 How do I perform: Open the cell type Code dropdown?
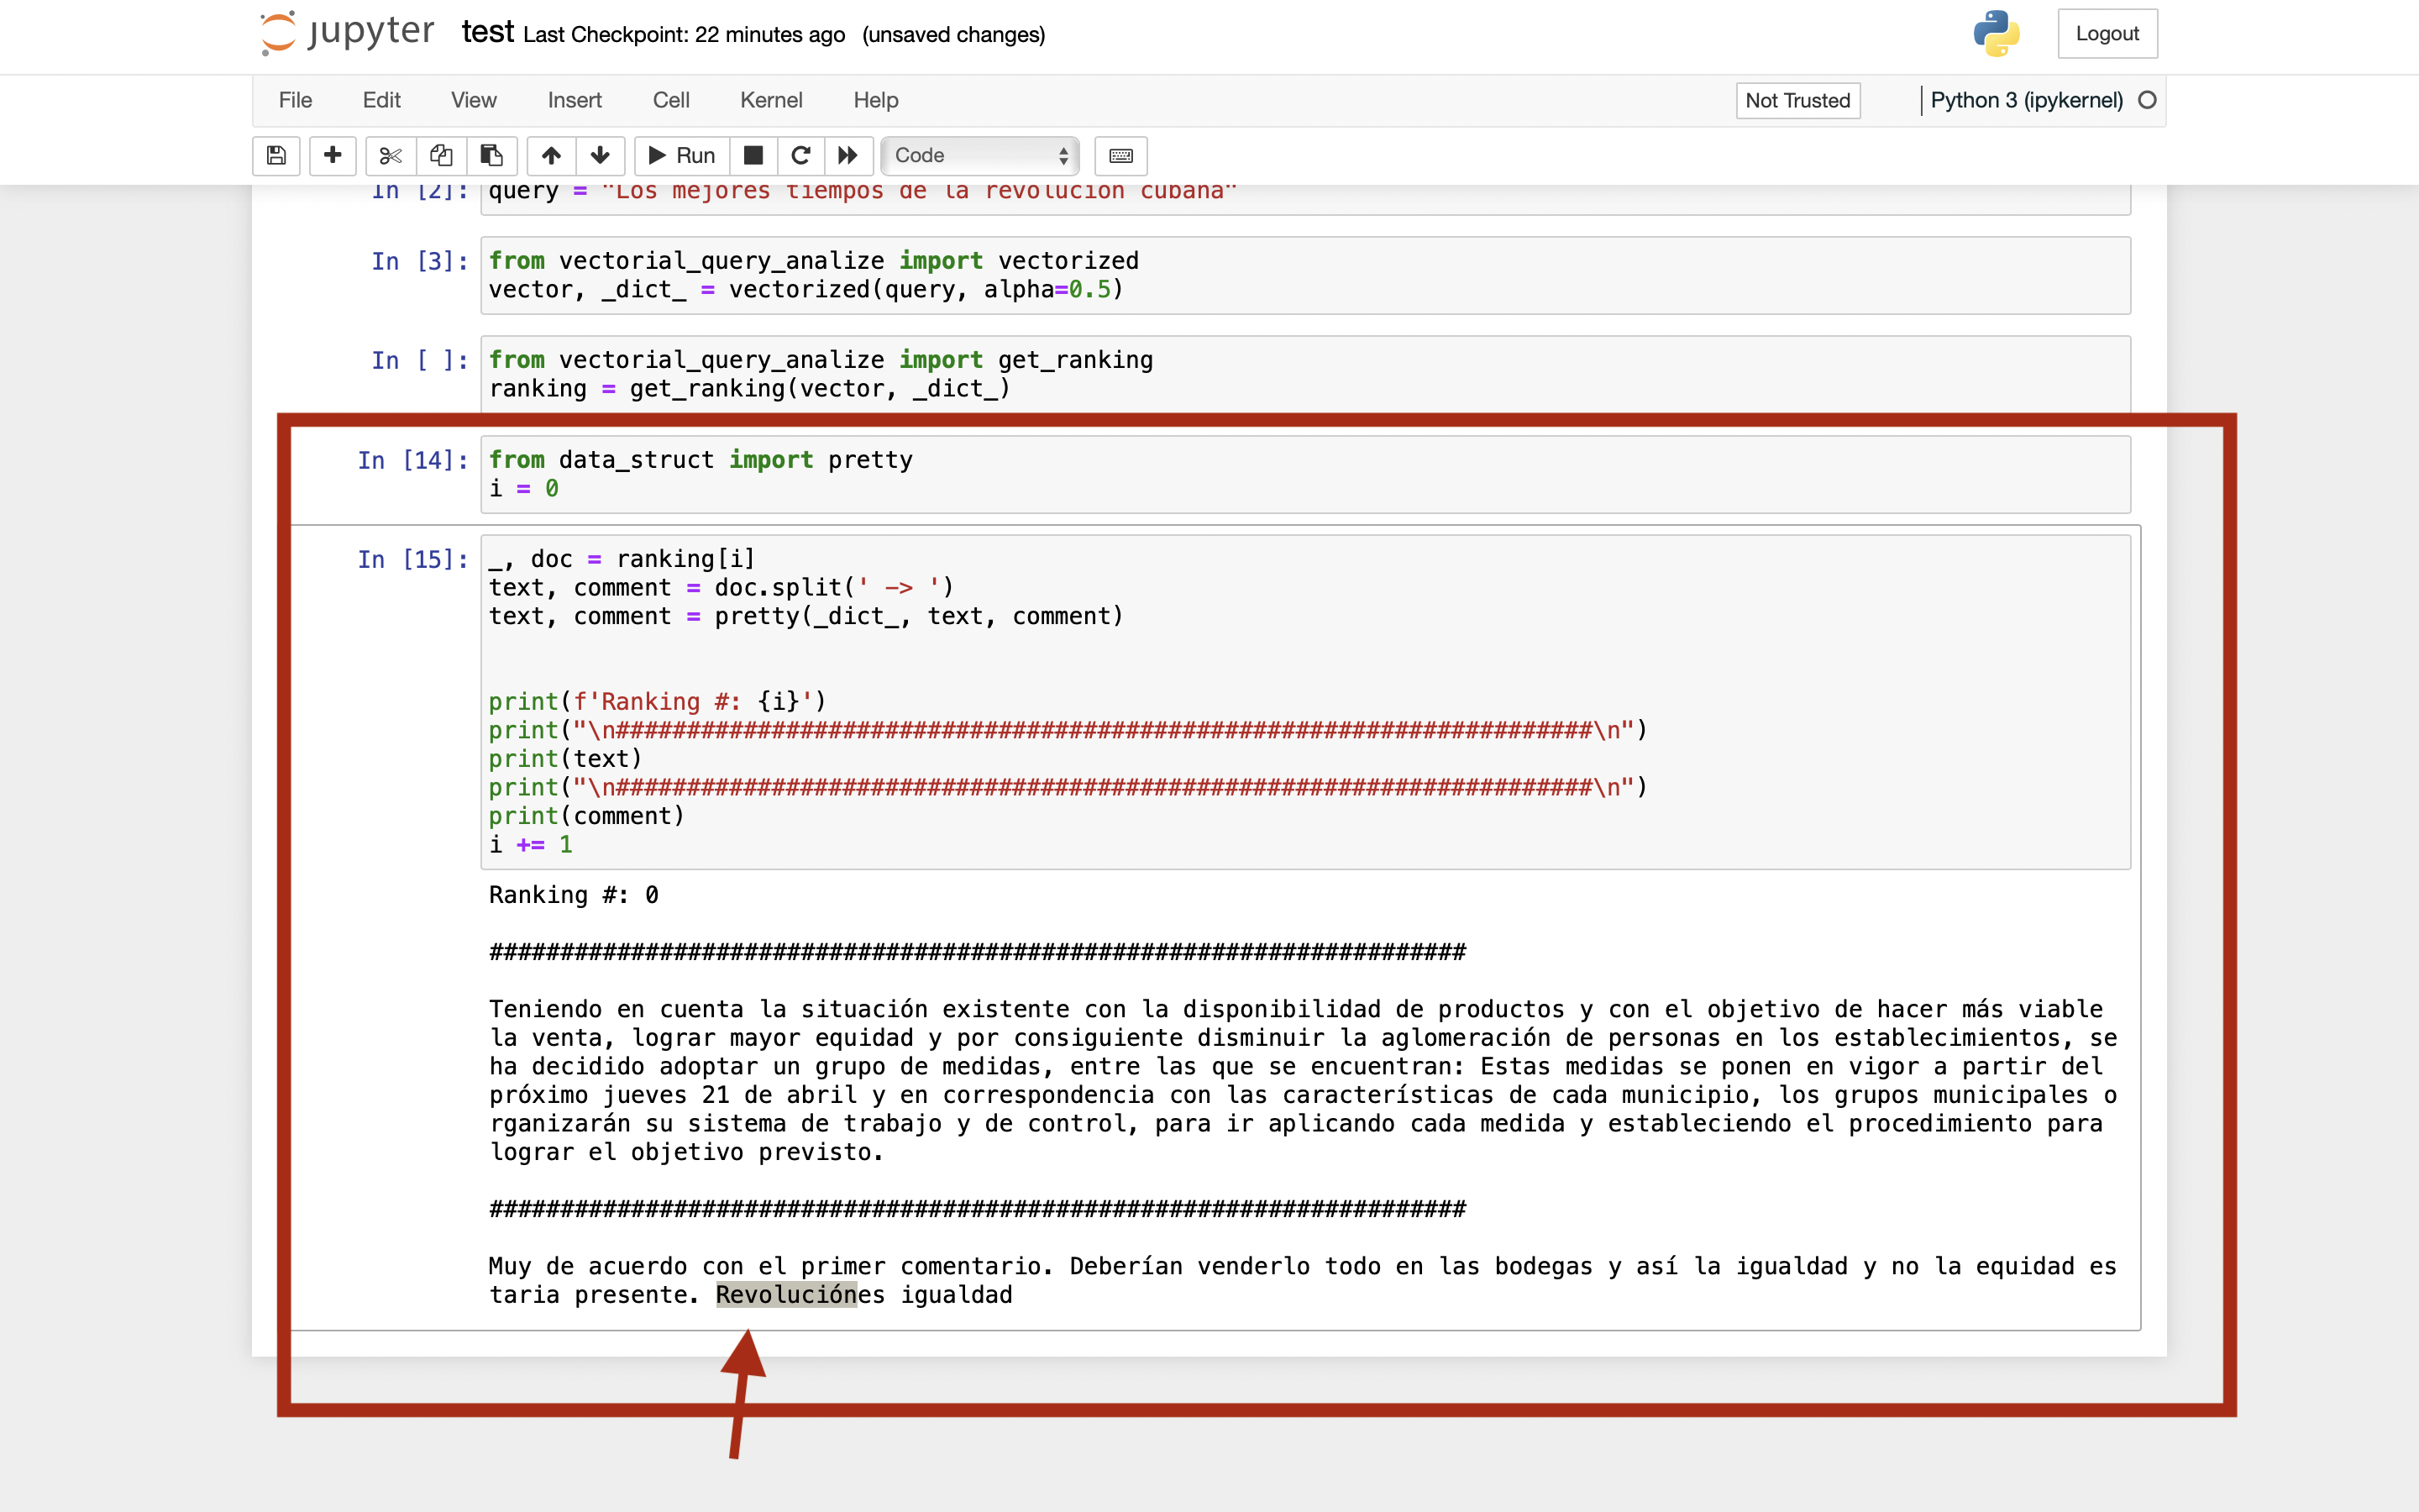(979, 156)
